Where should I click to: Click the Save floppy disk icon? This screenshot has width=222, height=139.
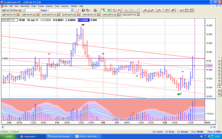(83, 10)
